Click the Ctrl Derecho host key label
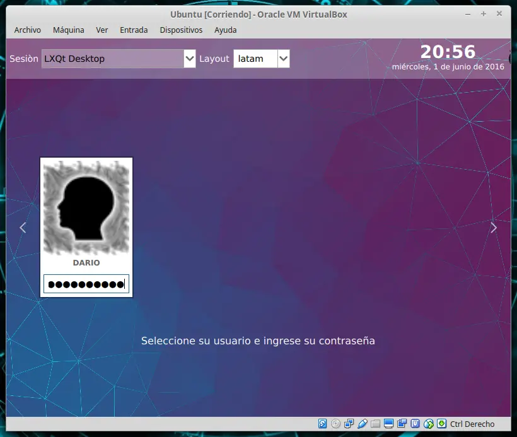 pos(472,424)
